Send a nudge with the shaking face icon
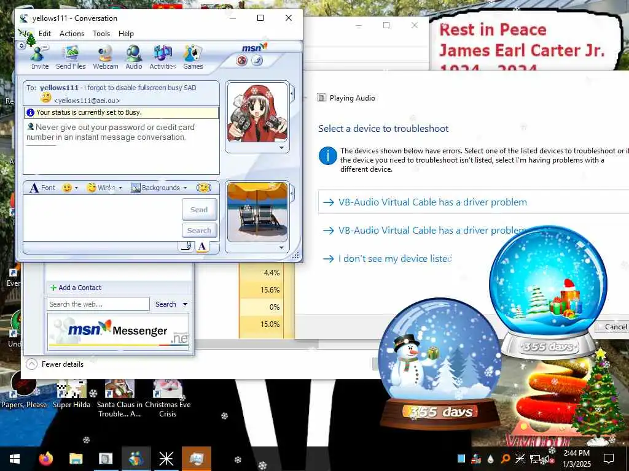Image resolution: width=629 pixels, height=471 pixels. coord(204,188)
